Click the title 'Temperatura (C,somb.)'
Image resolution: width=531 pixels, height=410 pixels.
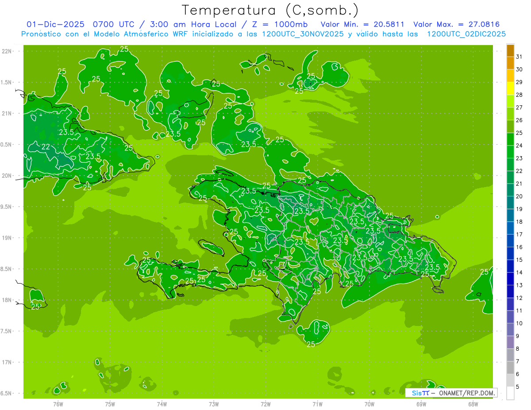[x=270, y=11]
